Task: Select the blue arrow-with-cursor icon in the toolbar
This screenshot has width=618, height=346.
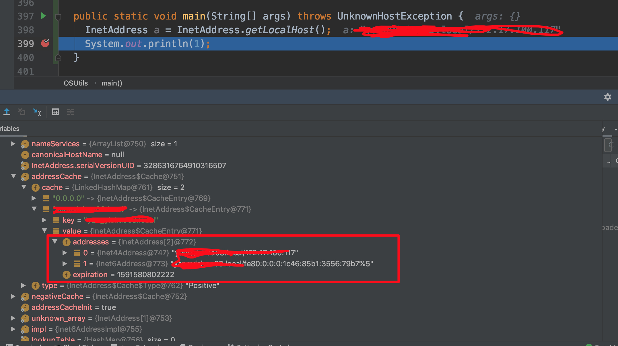Action: click(x=37, y=112)
